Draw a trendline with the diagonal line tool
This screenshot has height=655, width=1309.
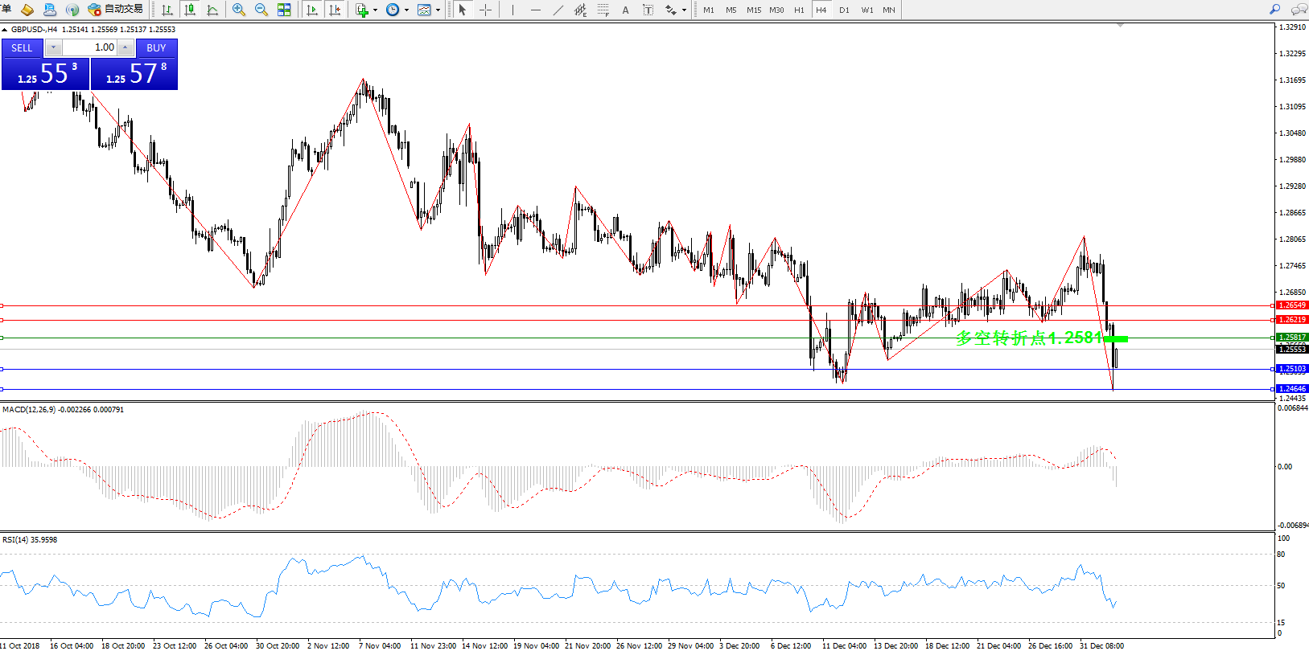[x=558, y=10]
